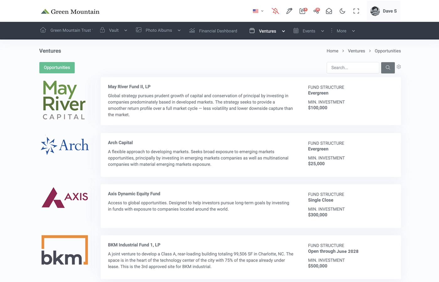Open Financial Dashboard

pyautogui.click(x=218, y=31)
